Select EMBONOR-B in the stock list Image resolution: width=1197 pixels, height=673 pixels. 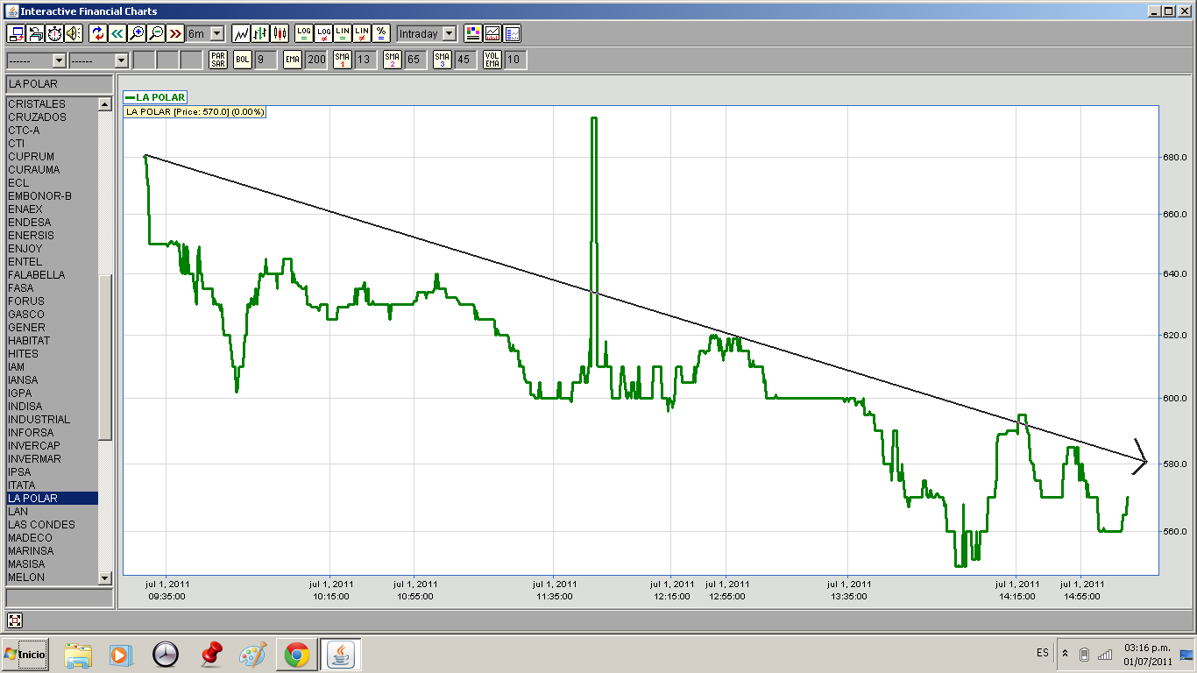point(52,196)
